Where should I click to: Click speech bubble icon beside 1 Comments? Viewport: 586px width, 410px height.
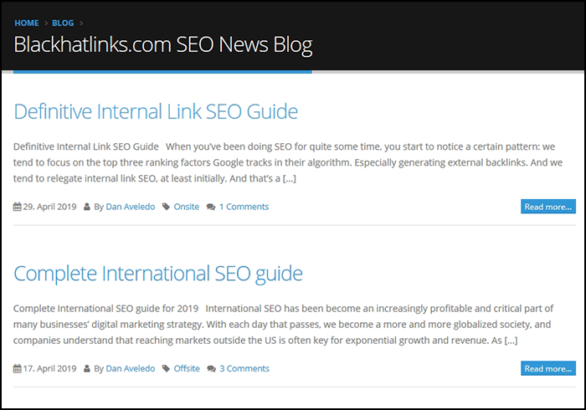tap(211, 207)
